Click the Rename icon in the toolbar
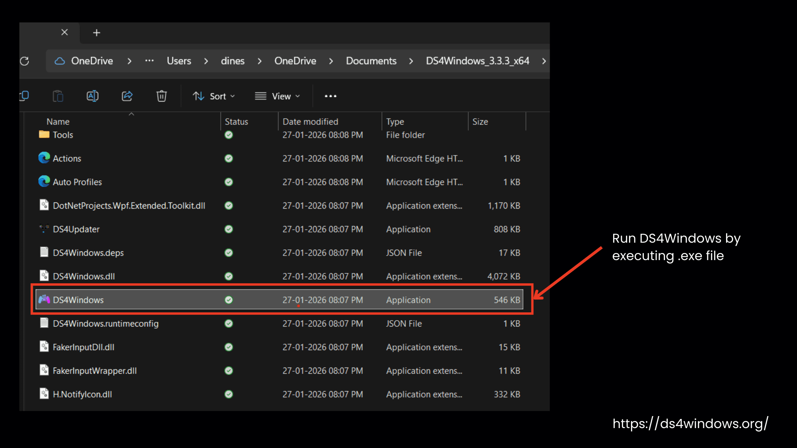Image resolution: width=797 pixels, height=448 pixels. (93, 96)
